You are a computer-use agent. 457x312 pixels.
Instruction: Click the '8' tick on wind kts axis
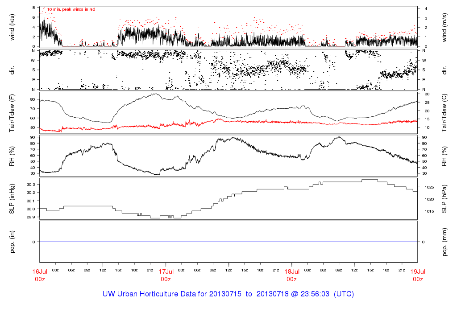point(34,8)
